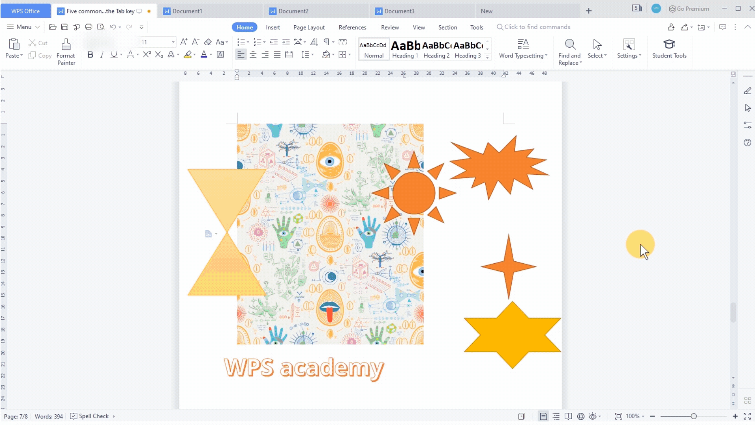
Task: Click the new tab plus button
Action: (x=589, y=11)
